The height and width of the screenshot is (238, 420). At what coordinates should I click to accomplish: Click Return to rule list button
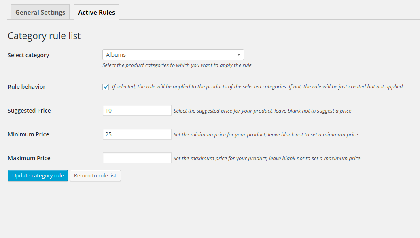[95, 176]
